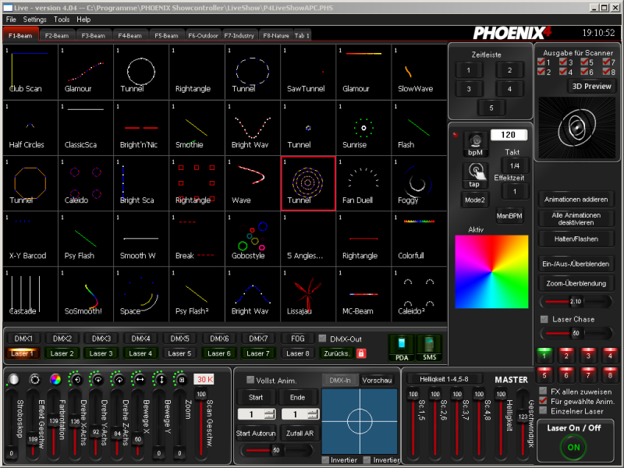Select the Farbrotation color wheel icon
This screenshot has height=468, width=624.
tap(55, 379)
